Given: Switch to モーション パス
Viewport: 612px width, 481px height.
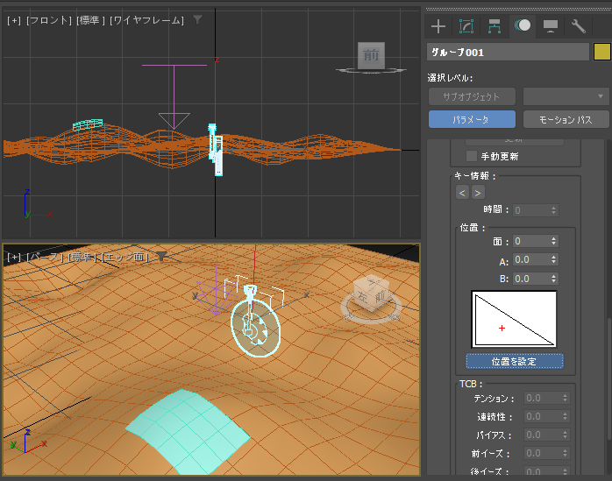Looking at the screenshot, I should coord(566,119).
